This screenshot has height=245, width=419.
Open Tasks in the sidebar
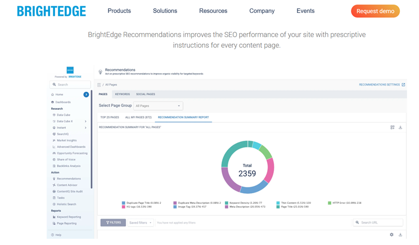[x=60, y=198]
